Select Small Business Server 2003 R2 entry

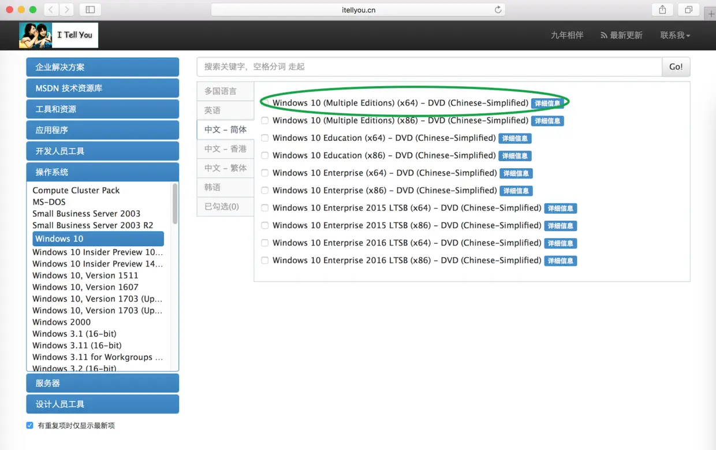(93, 225)
